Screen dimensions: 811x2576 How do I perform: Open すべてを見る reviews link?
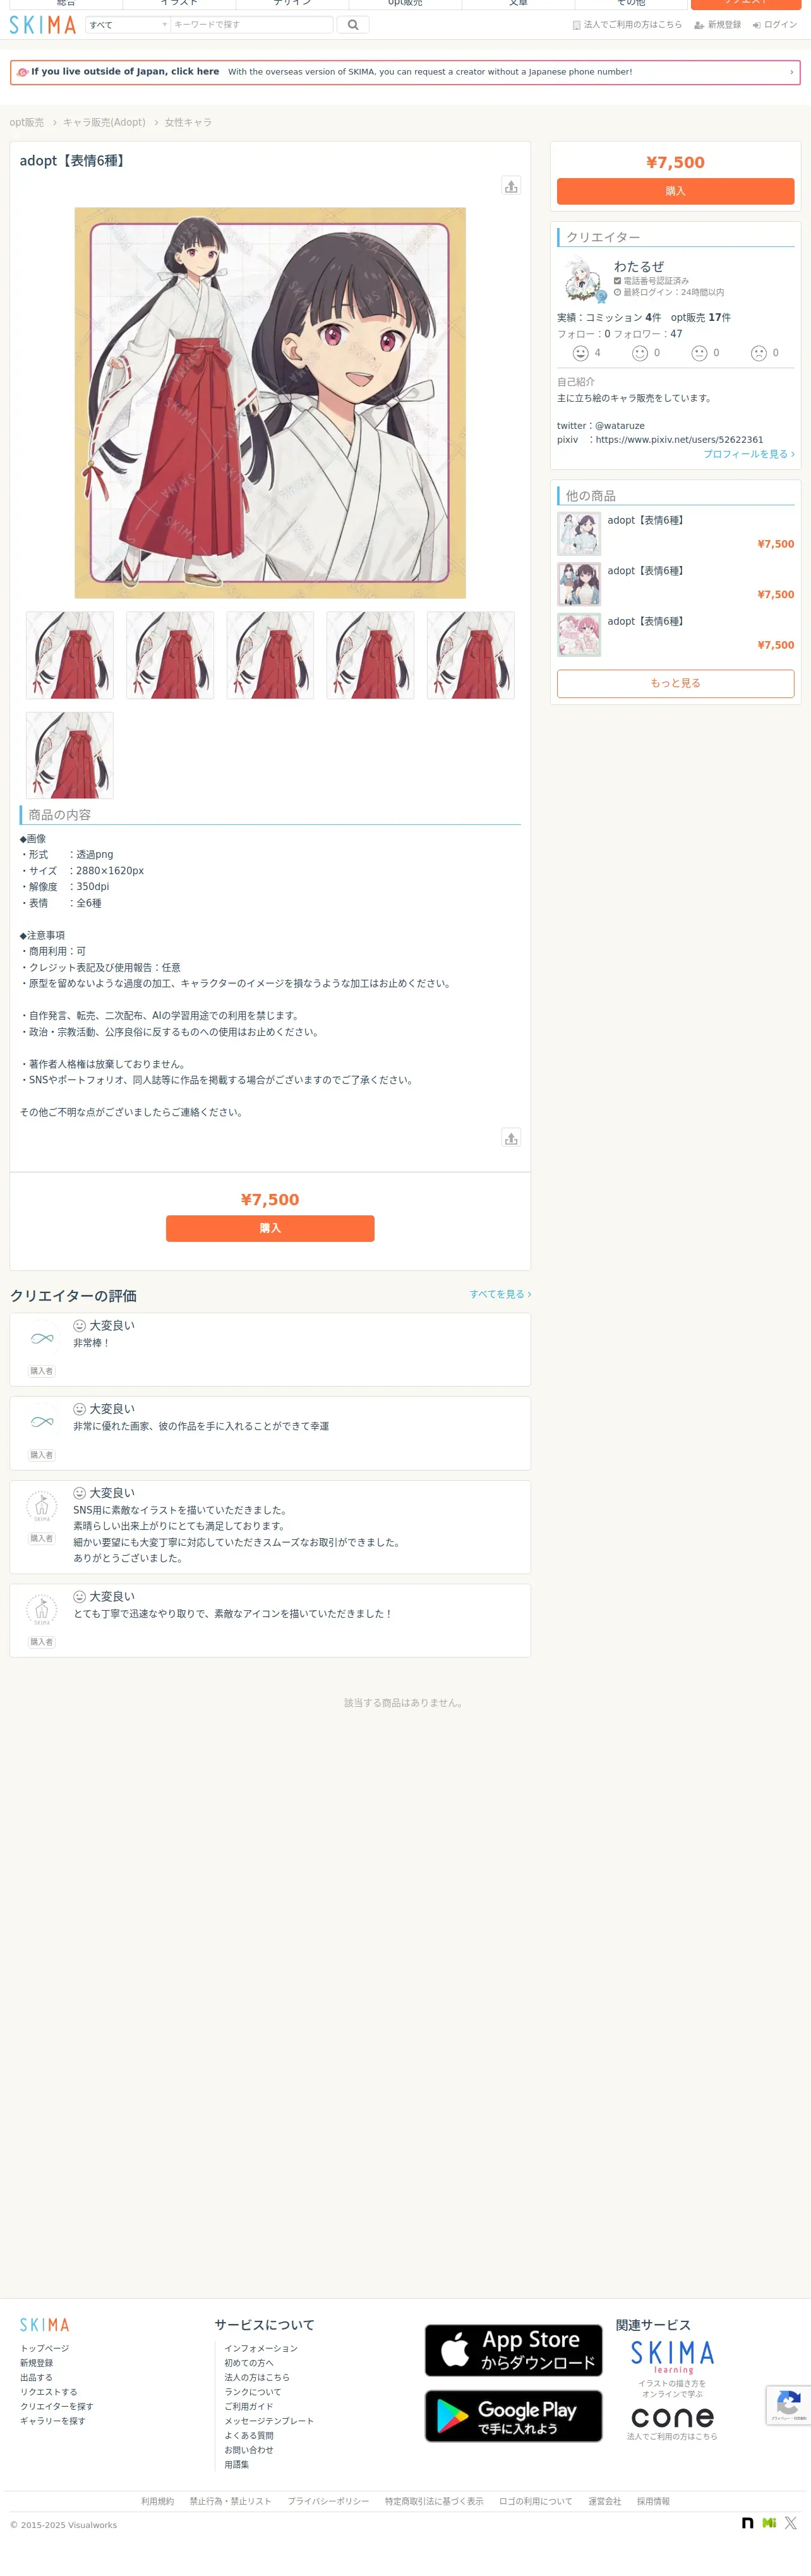tap(500, 1294)
